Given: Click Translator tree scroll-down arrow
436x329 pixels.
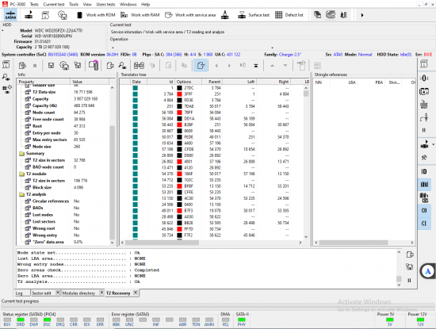Looking at the screenshot, I should click(x=306, y=237).
